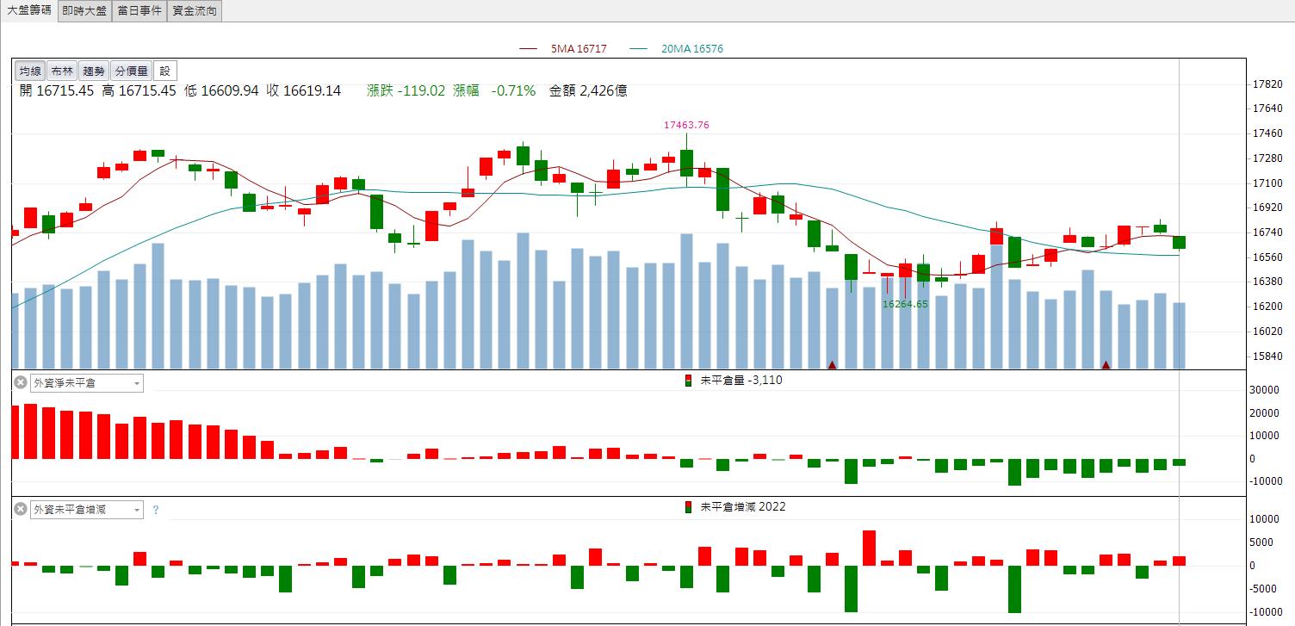Switch to the 即時大盤 tab
This screenshot has width=1295, height=626.
point(85,10)
